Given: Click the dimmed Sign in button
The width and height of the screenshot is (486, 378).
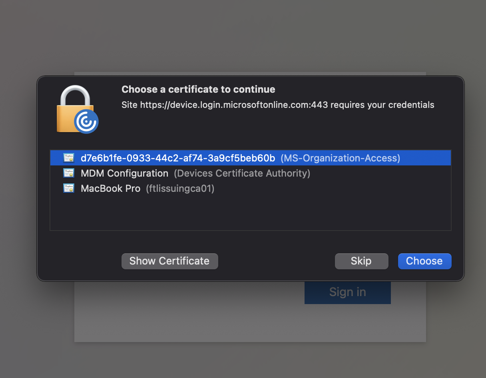Looking at the screenshot, I should [347, 292].
